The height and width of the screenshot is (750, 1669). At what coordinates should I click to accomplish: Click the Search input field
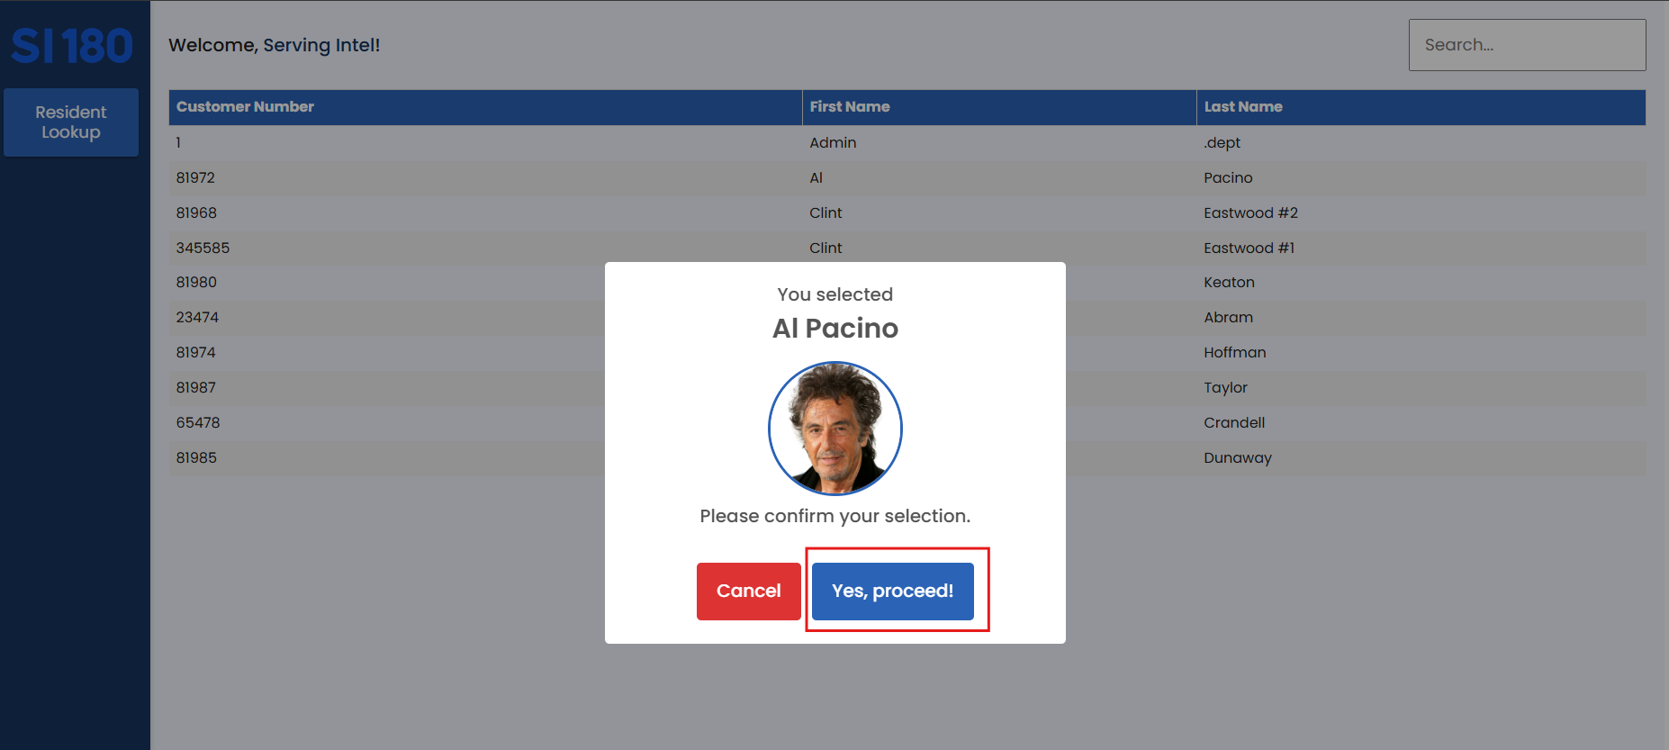pos(1527,45)
